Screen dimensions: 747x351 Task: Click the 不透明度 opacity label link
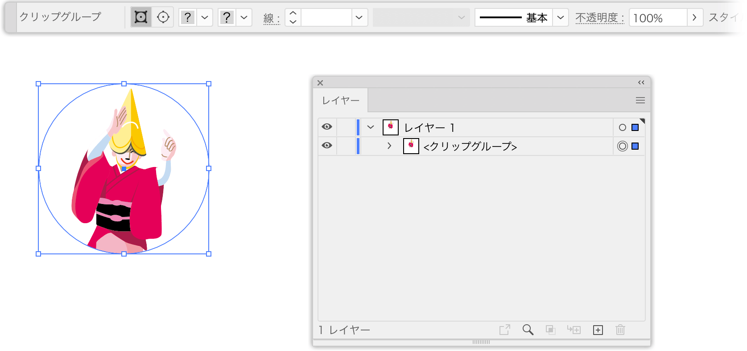[599, 18]
